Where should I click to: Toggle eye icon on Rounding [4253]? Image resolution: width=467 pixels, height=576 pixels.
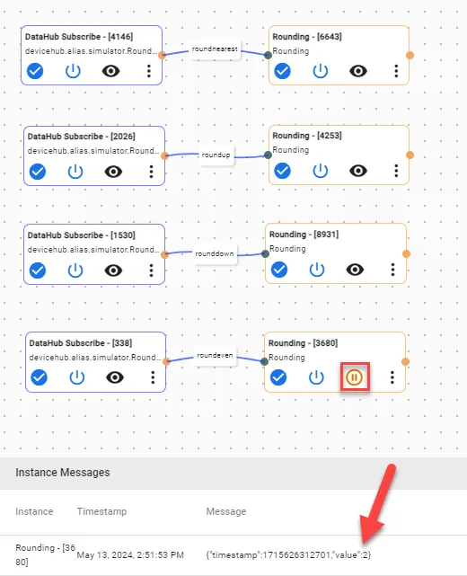tap(358, 171)
